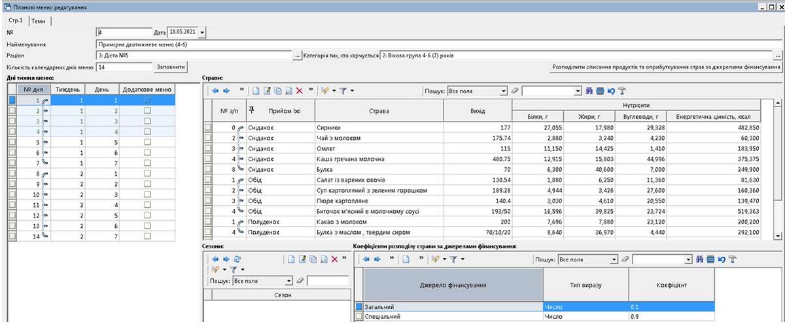The image size is (785, 326).
Task: Click the refresh icon in the Сезони toolbar
Action: (237, 259)
